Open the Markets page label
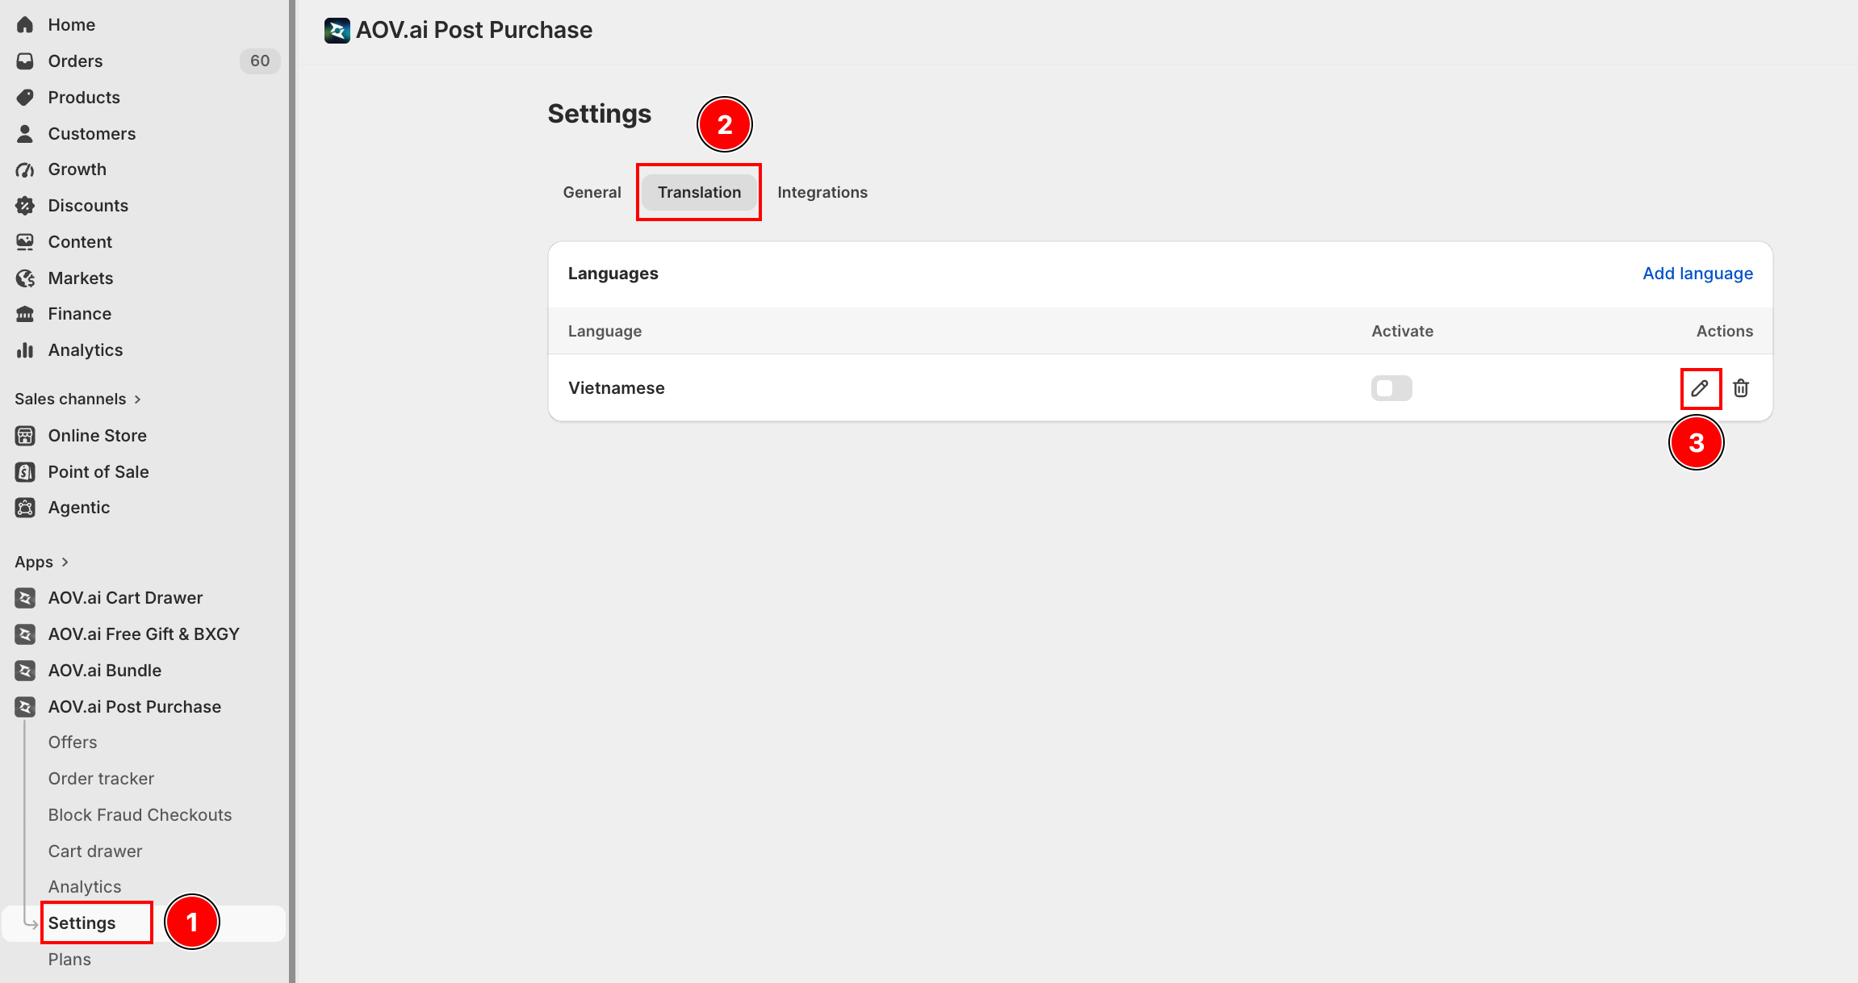The height and width of the screenshot is (983, 1858). tap(81, 278)
